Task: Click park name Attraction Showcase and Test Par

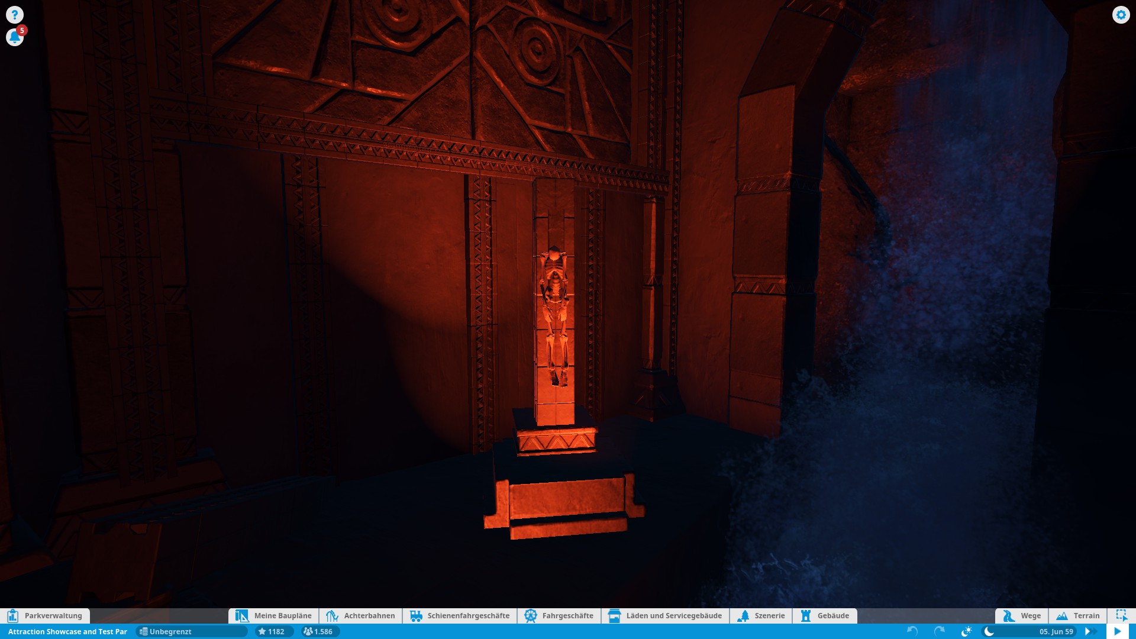Action: [x=67, y=631]
